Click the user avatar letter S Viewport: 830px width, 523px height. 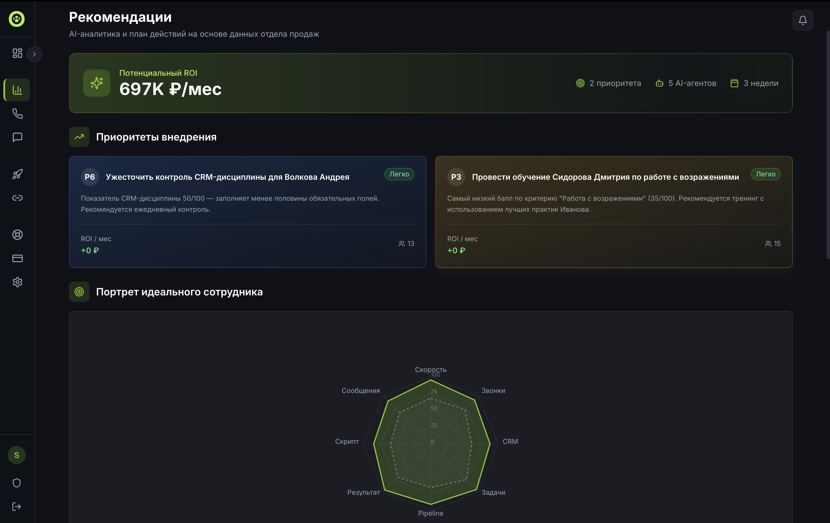[x=17, y=455]
